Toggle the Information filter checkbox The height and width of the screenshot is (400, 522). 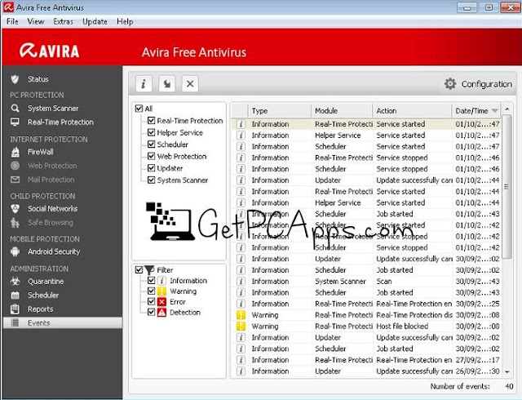151,280
